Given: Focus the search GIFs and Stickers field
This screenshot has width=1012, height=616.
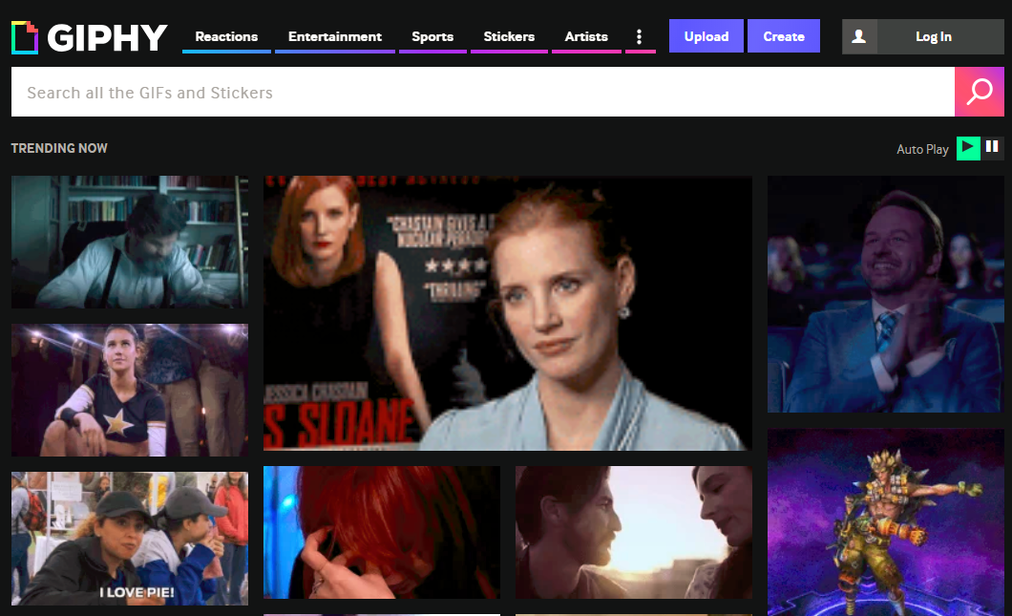Looking at the screenshot, I should tap(482, 92).
